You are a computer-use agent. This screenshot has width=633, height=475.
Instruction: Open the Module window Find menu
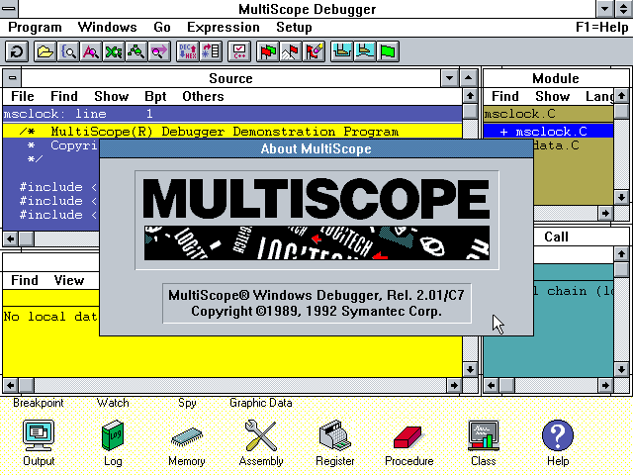tap(505, 97)
